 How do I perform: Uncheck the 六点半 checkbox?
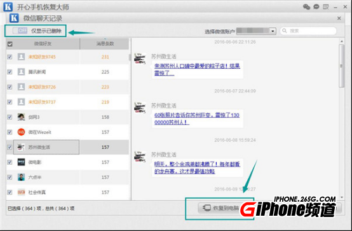coord(10,178)
